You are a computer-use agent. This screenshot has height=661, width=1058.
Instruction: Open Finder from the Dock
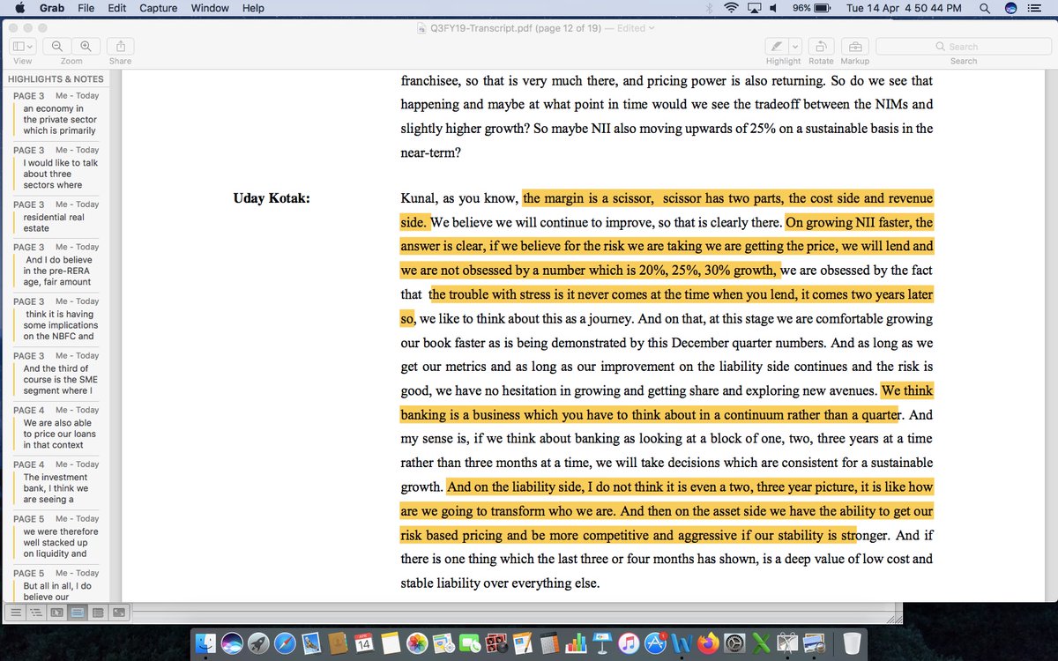207,643
